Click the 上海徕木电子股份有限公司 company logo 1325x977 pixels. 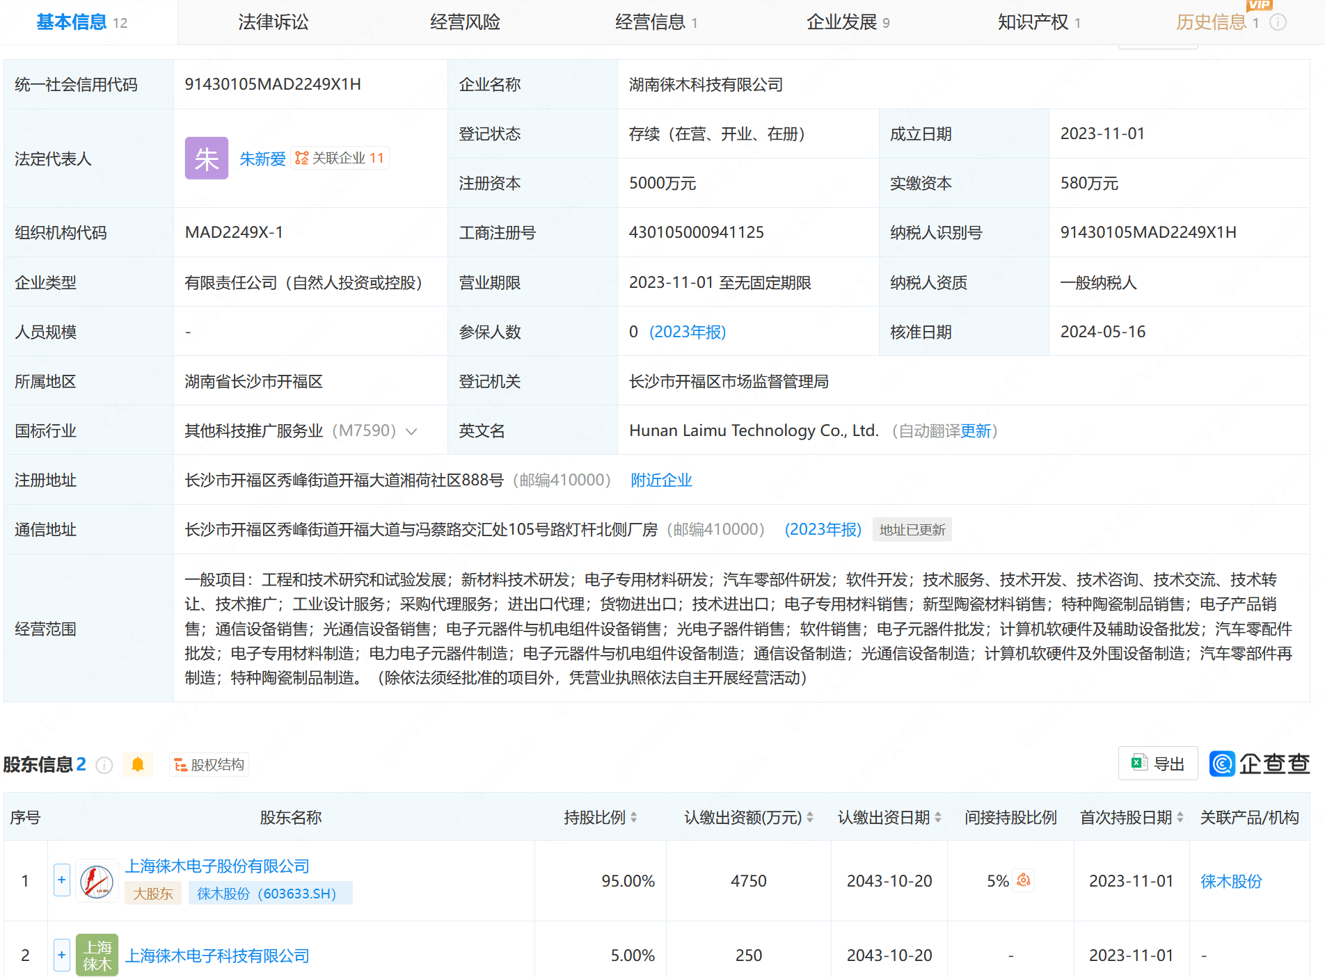click(x=97, y=881)
